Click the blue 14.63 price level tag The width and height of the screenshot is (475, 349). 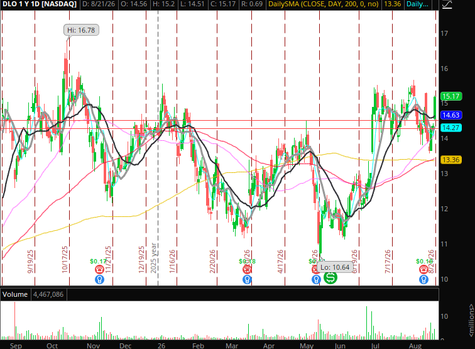(450, 115)
